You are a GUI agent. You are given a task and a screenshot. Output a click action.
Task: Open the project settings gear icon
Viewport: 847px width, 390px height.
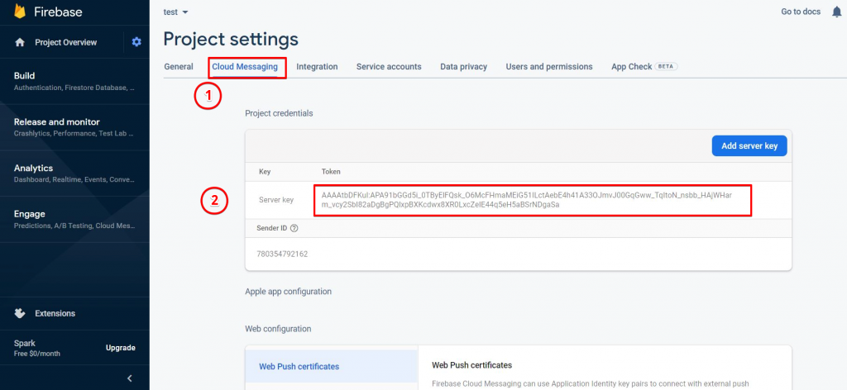(x=136, y=41)
